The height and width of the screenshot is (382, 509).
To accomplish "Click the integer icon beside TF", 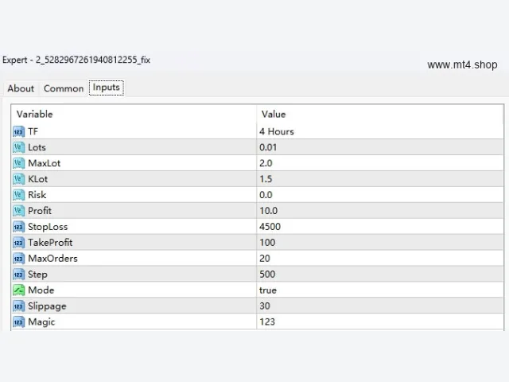I will pos(18,131).
